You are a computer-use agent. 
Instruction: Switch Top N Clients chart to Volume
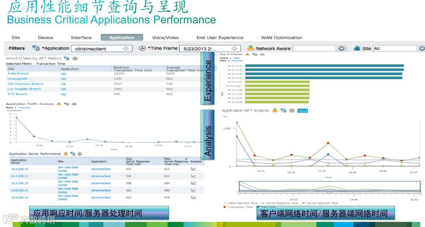(x=237, y=60)
